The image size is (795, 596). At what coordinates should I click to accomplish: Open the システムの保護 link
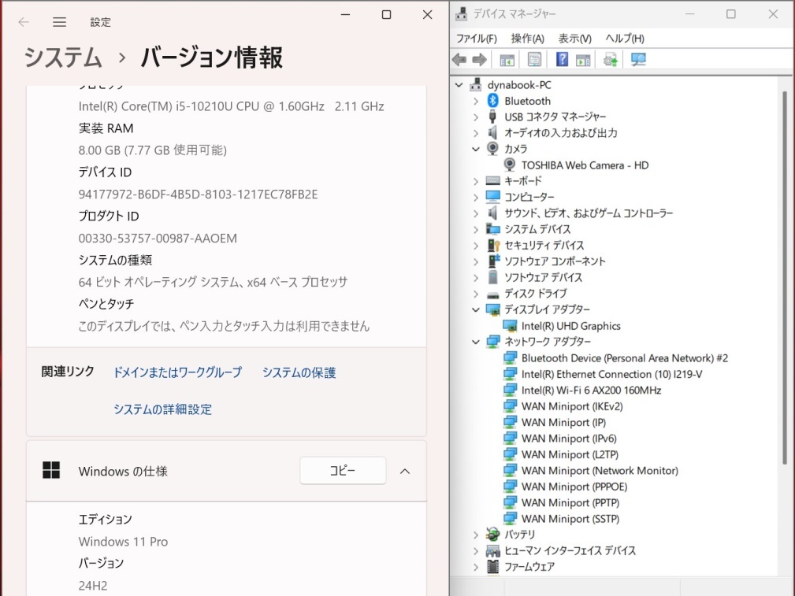(299, 372)
